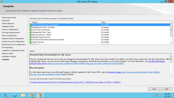Select the Full-Text and Semantic Extractions for Search row

coord(100,39)
